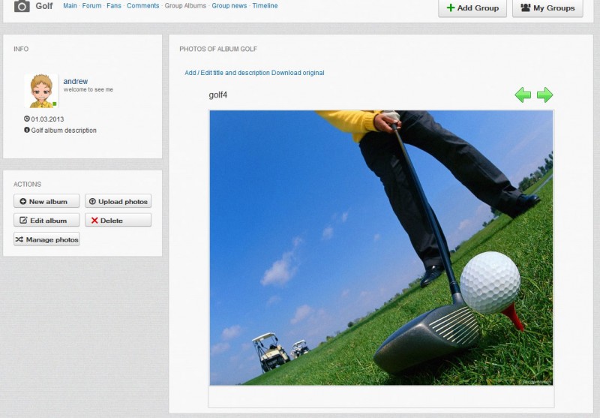Open the My Groups button
Screen dimensions: 600x418
pos(547,8)
